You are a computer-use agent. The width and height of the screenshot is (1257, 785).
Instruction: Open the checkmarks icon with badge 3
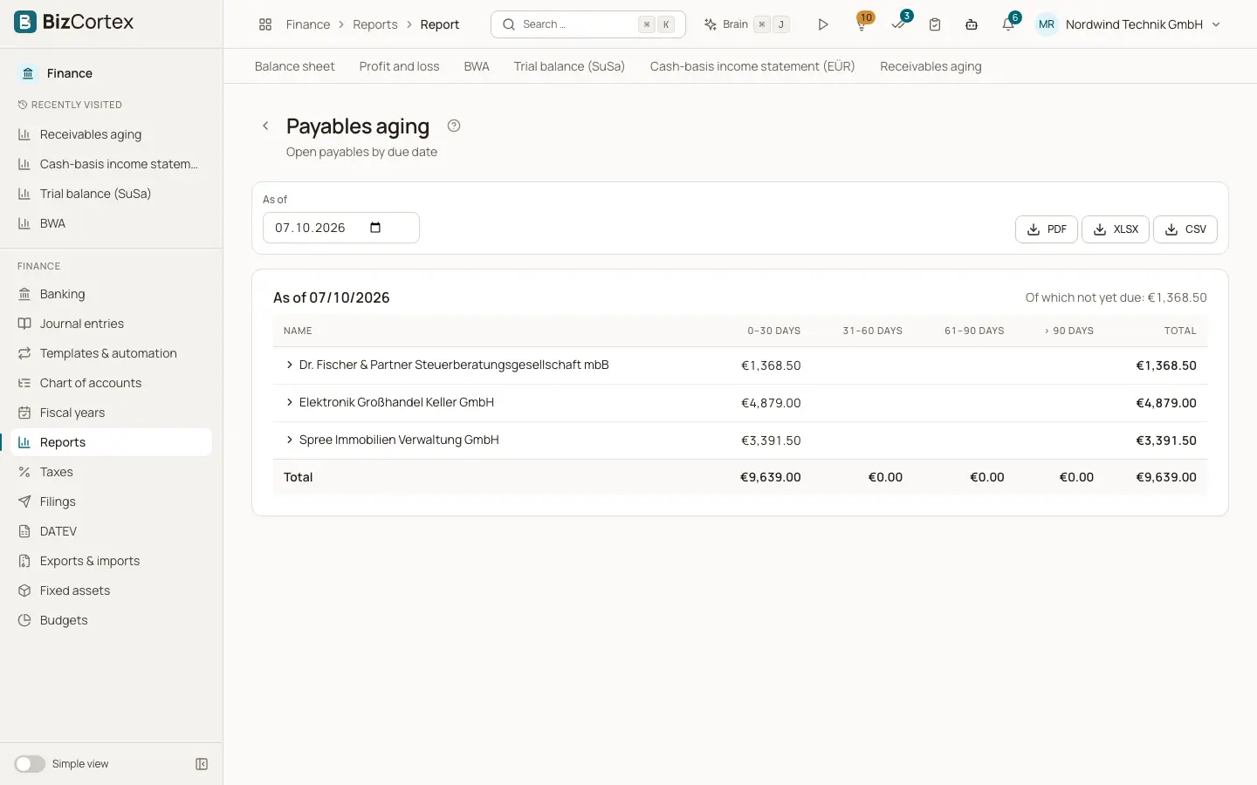point(898,24)
